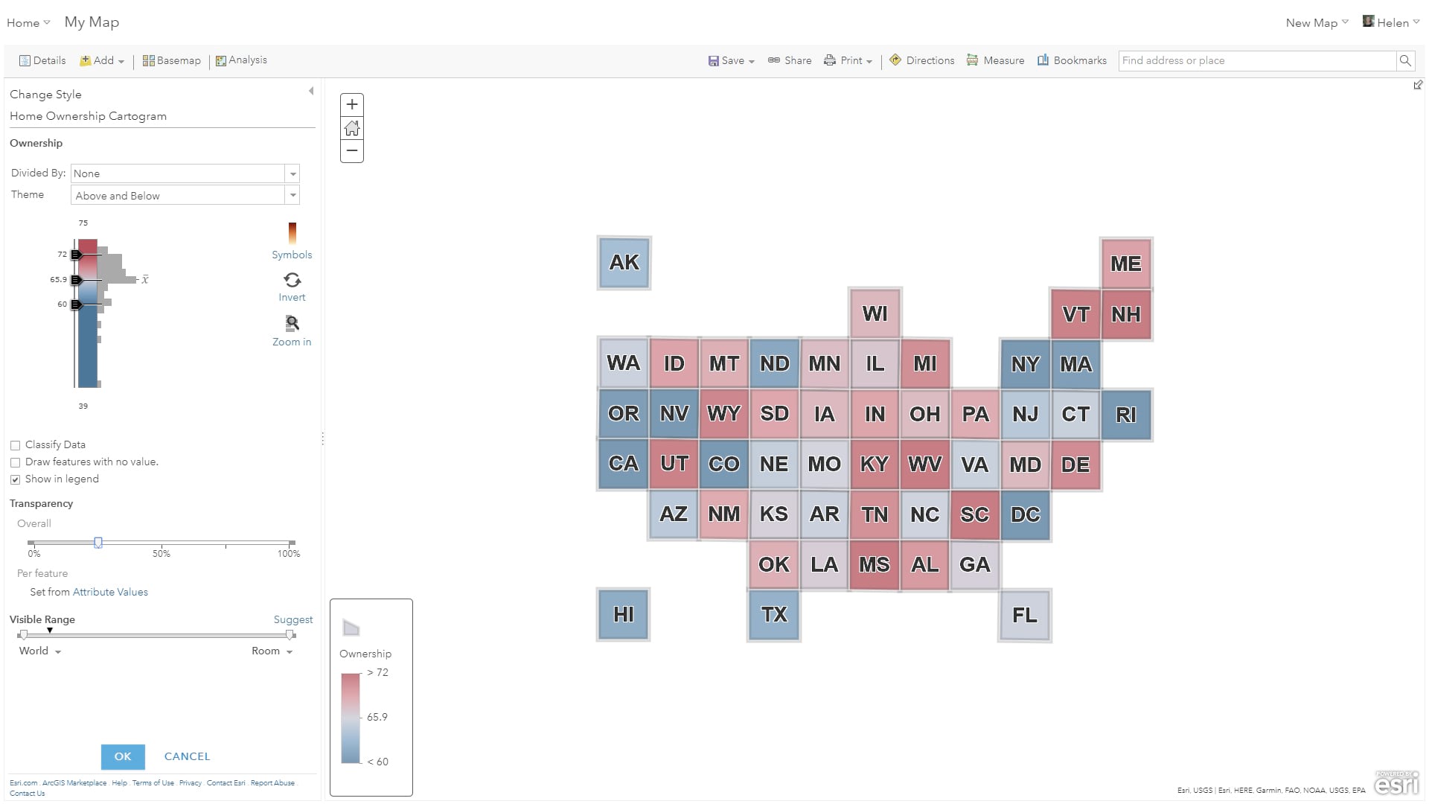Click the Zoom In tool on map
The width and height of the screenshot is (1429, 804).
tap(351, 103)
